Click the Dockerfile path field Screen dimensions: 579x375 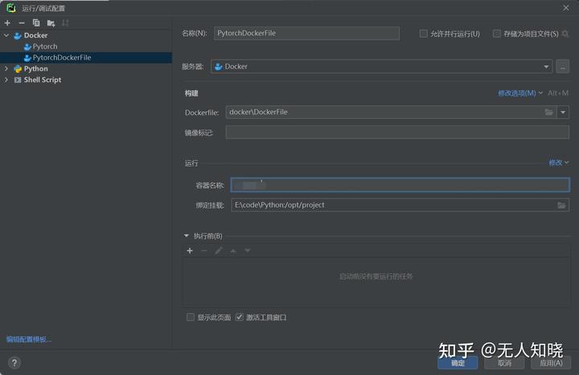click(x=384, y=112)
